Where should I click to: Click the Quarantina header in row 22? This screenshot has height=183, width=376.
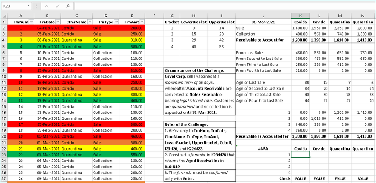[340, 149]
